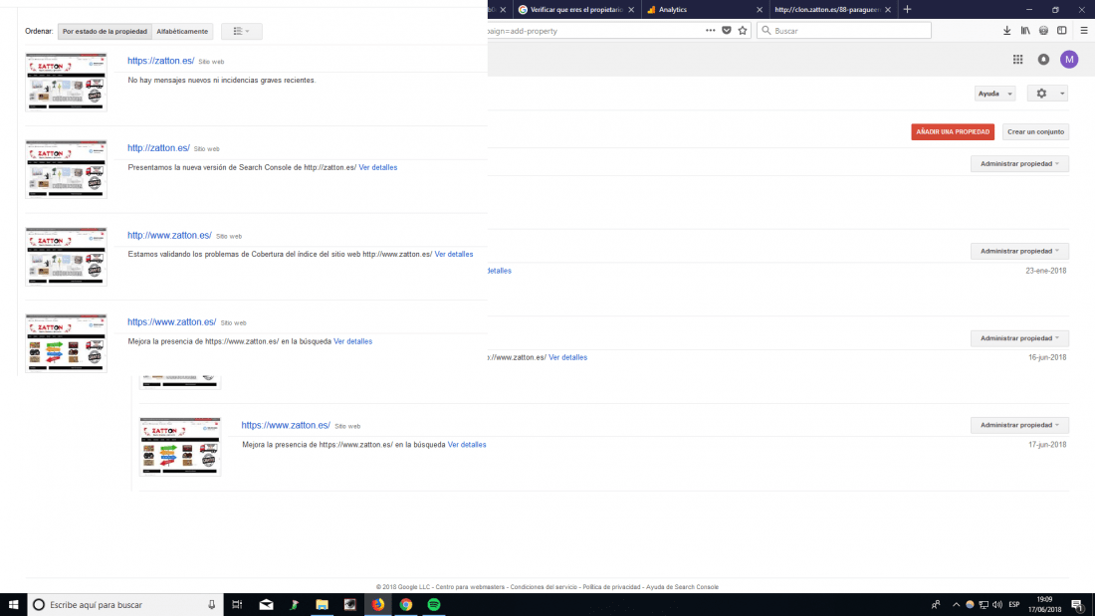Open Ayuda dropdown
1095x616 pixels.
[x=994, y=94]
